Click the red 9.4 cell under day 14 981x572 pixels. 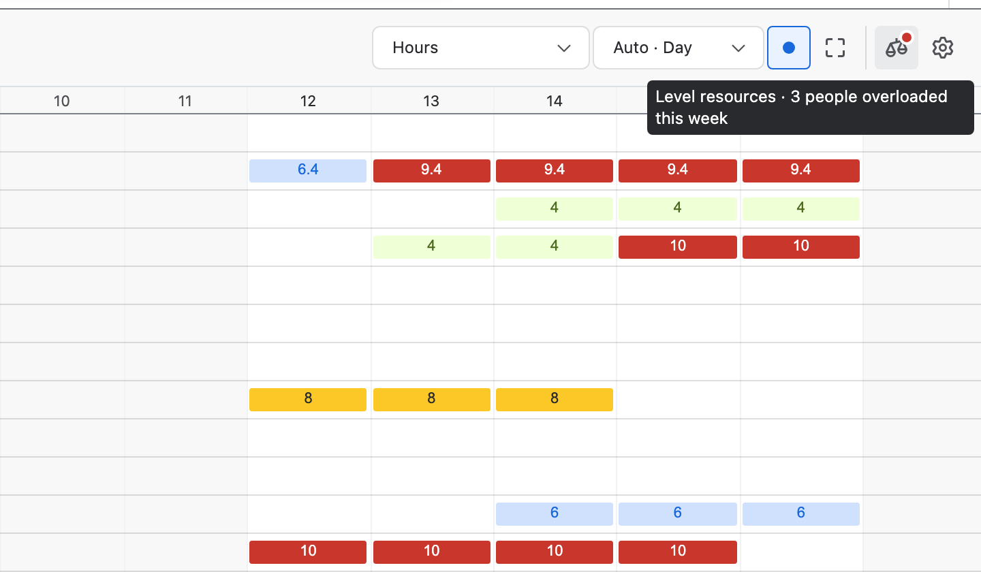click(555, 170)
